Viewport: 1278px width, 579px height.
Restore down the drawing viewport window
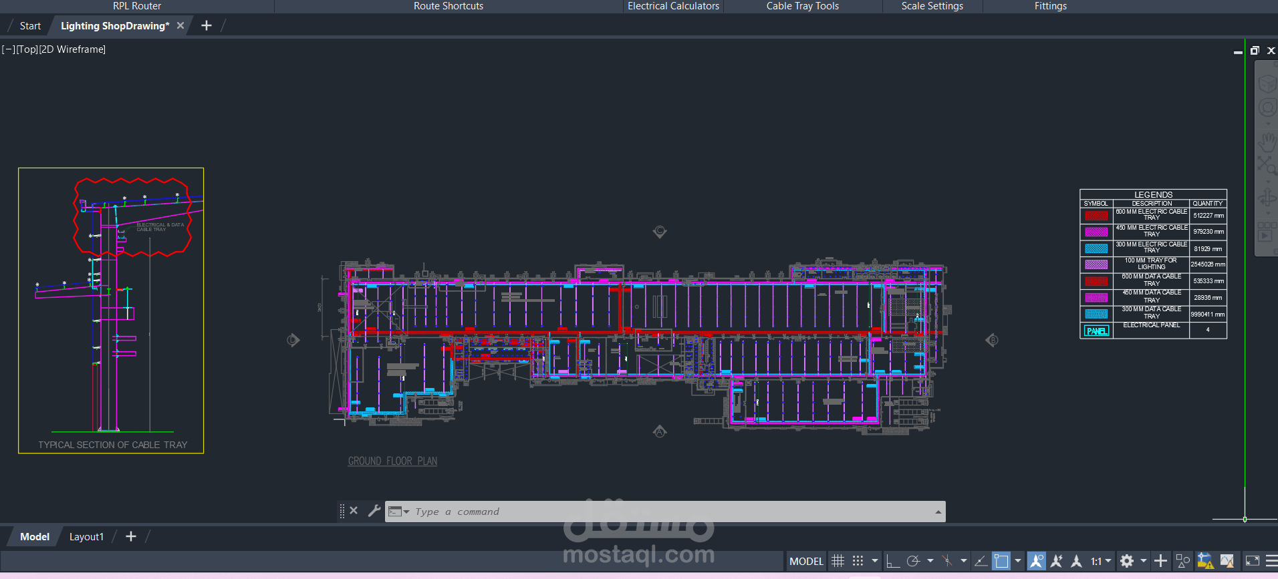1255,50
